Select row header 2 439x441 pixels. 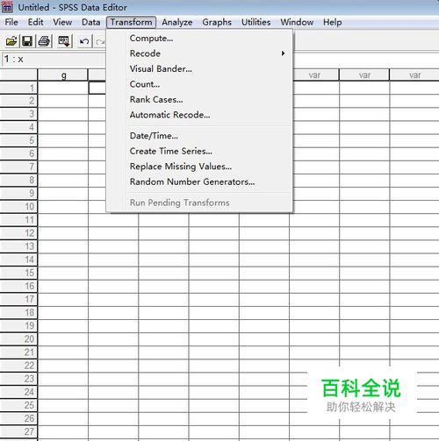18,101
